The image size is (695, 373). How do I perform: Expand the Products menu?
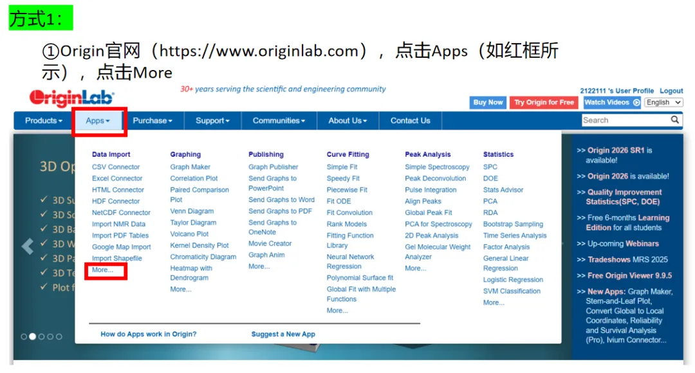click(44, 121)
